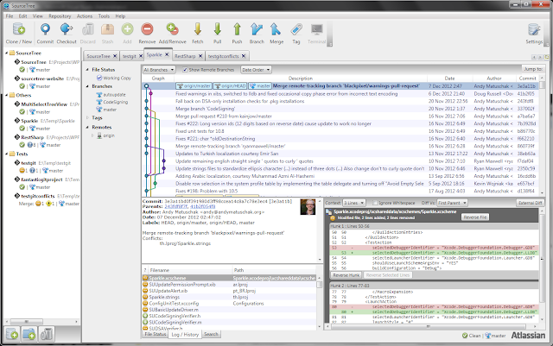The height and width of the screenshot is (346, 553).
Task: Open the First Parent diff dropdown
Action: click(x=452, y=203)
